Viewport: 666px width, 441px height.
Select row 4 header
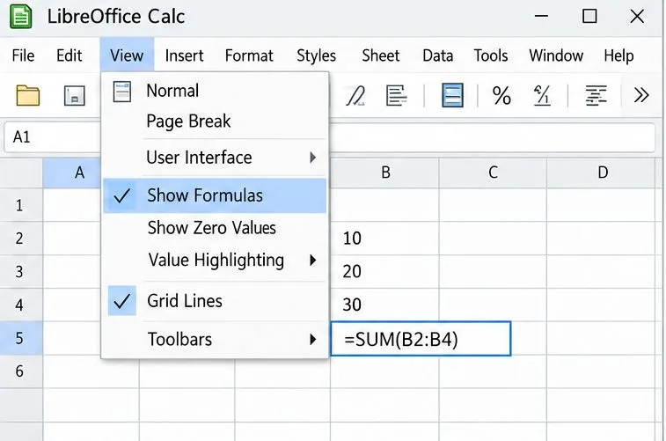click(x=19, y=305)
